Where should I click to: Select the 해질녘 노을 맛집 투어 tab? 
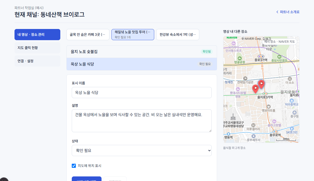[133, 35]
